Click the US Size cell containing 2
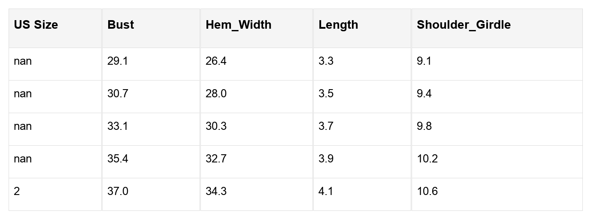Viewport: 591px width, 219px height. pos(17,192)
